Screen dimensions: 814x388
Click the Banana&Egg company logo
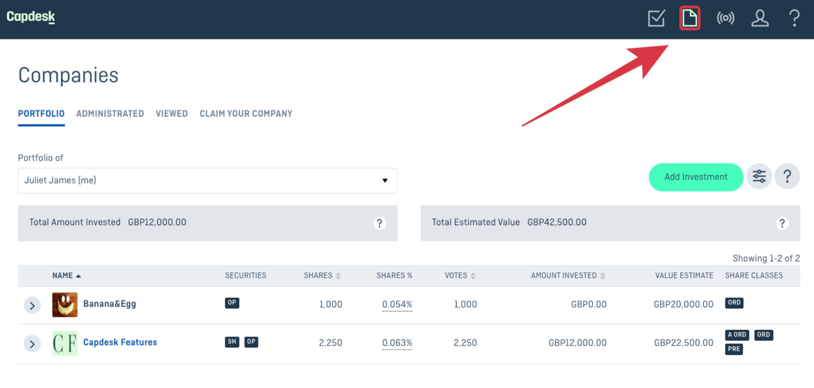65,305
